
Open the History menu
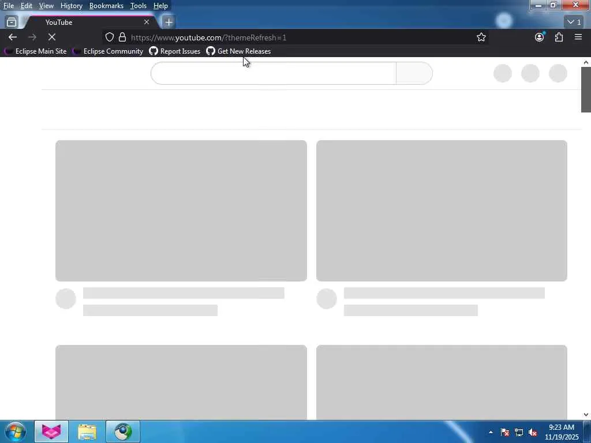pos(71,6)
